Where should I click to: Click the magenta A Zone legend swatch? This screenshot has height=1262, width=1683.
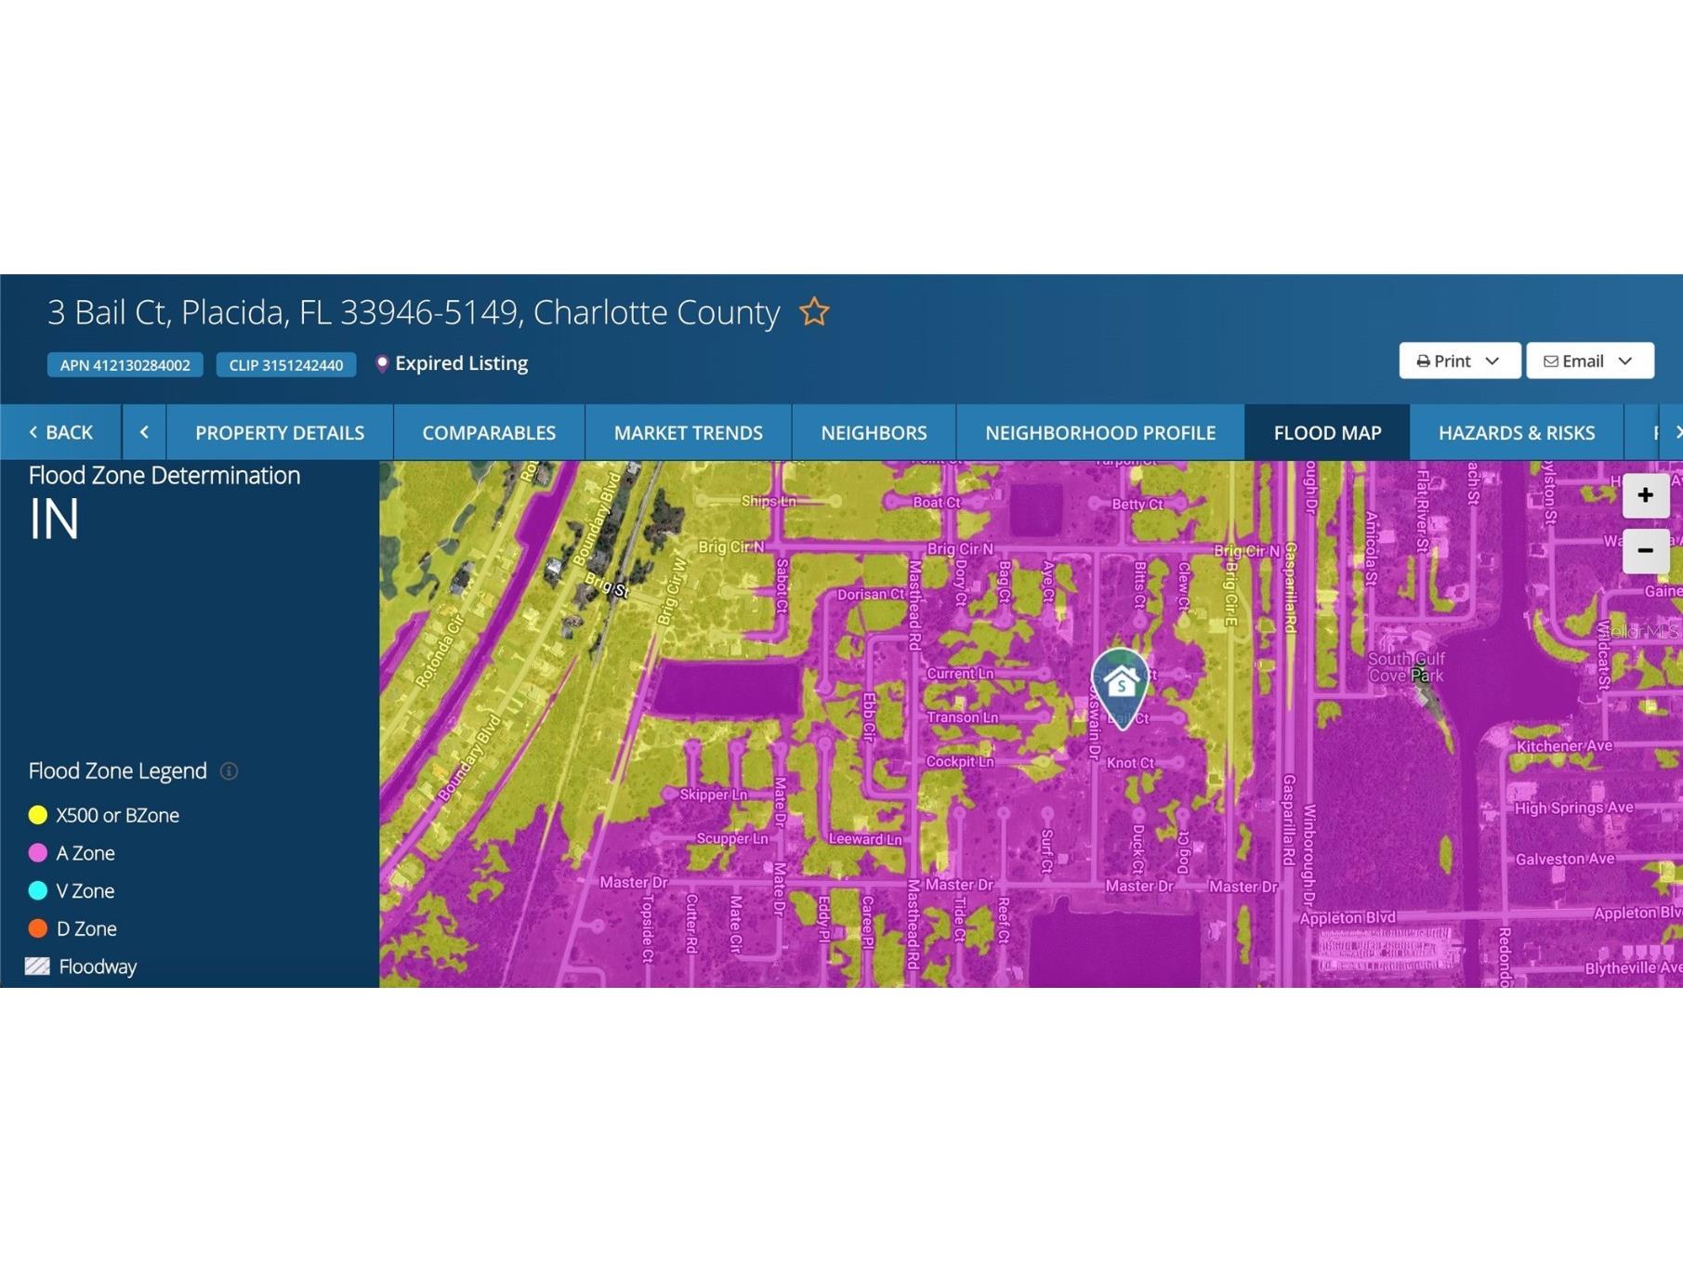click(x=38, y=853)
